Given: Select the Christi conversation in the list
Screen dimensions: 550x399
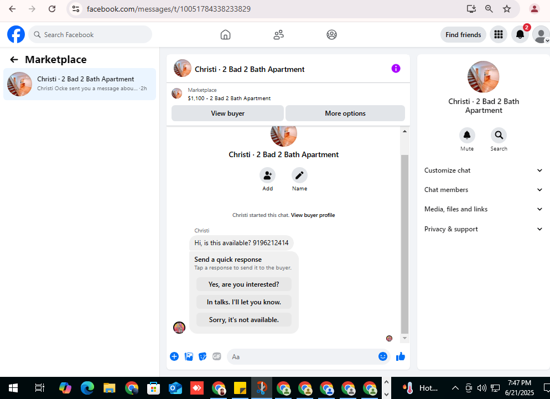Looking at the screenshot, I should tap(80, 84).
